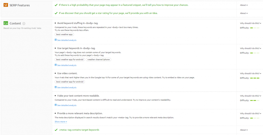Click table icon under keyword stuffing idea
Screen dimensions: 263x135
pos(56,40)
